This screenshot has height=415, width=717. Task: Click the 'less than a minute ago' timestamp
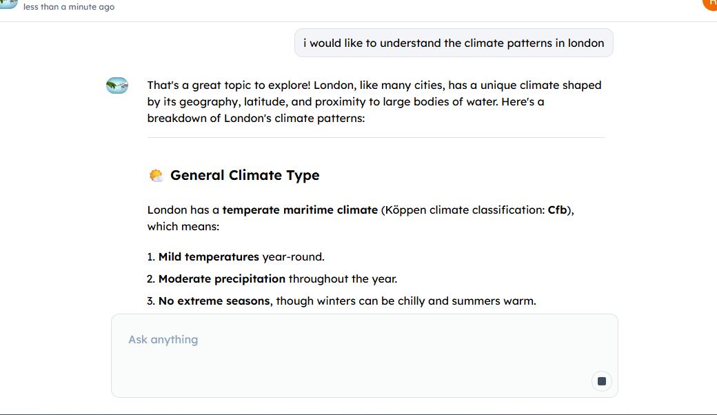(69, 7)
